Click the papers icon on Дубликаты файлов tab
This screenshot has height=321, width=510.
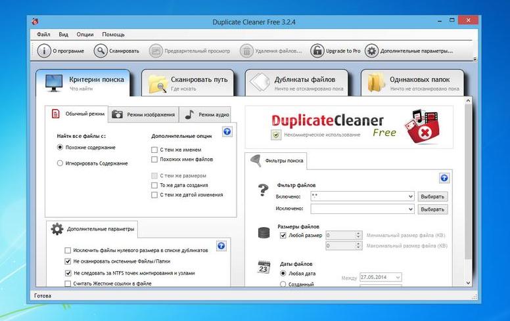(259, 83)
